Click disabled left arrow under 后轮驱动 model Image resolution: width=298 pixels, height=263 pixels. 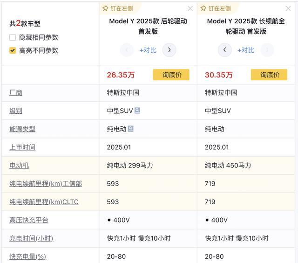127,50
